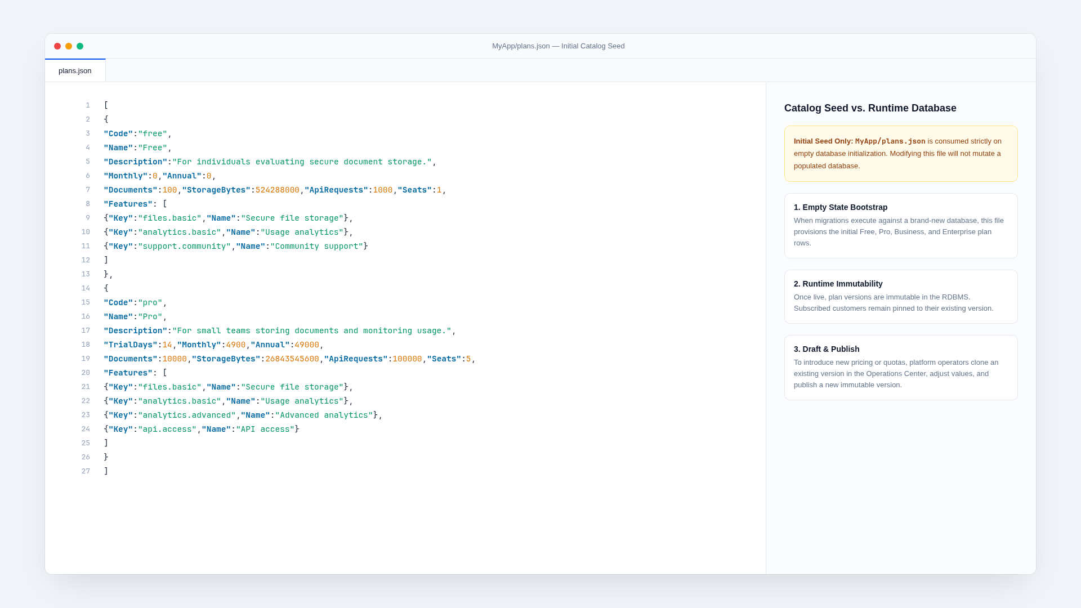1081x608 pixels.
Task: Click the "support.community" key string
Action: 185,246
